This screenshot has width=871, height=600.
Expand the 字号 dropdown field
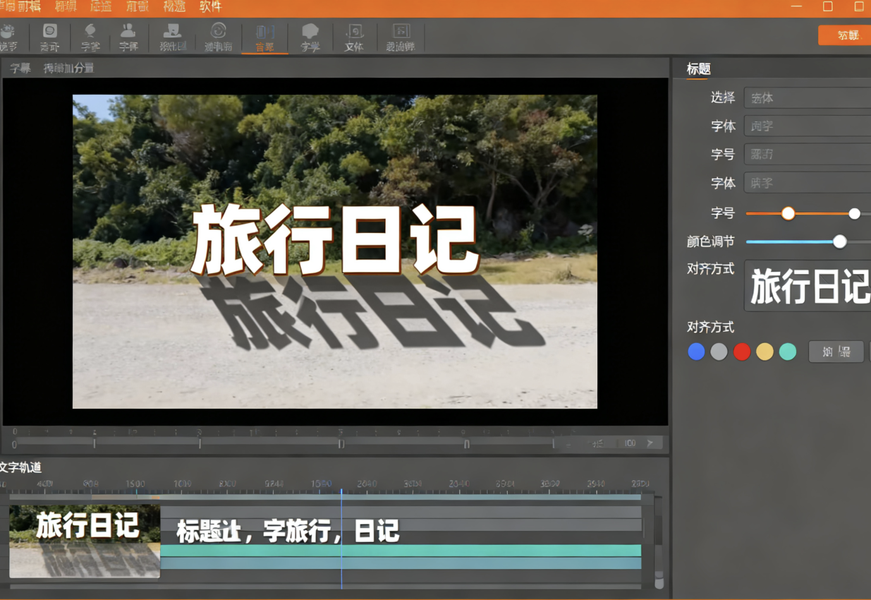(x=807, y=154)
